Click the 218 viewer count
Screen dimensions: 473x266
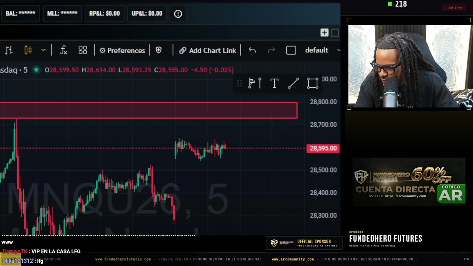[401, 4]
